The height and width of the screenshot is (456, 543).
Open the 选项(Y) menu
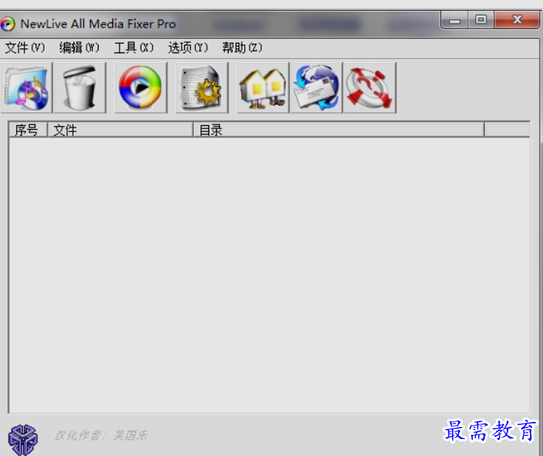188,48
